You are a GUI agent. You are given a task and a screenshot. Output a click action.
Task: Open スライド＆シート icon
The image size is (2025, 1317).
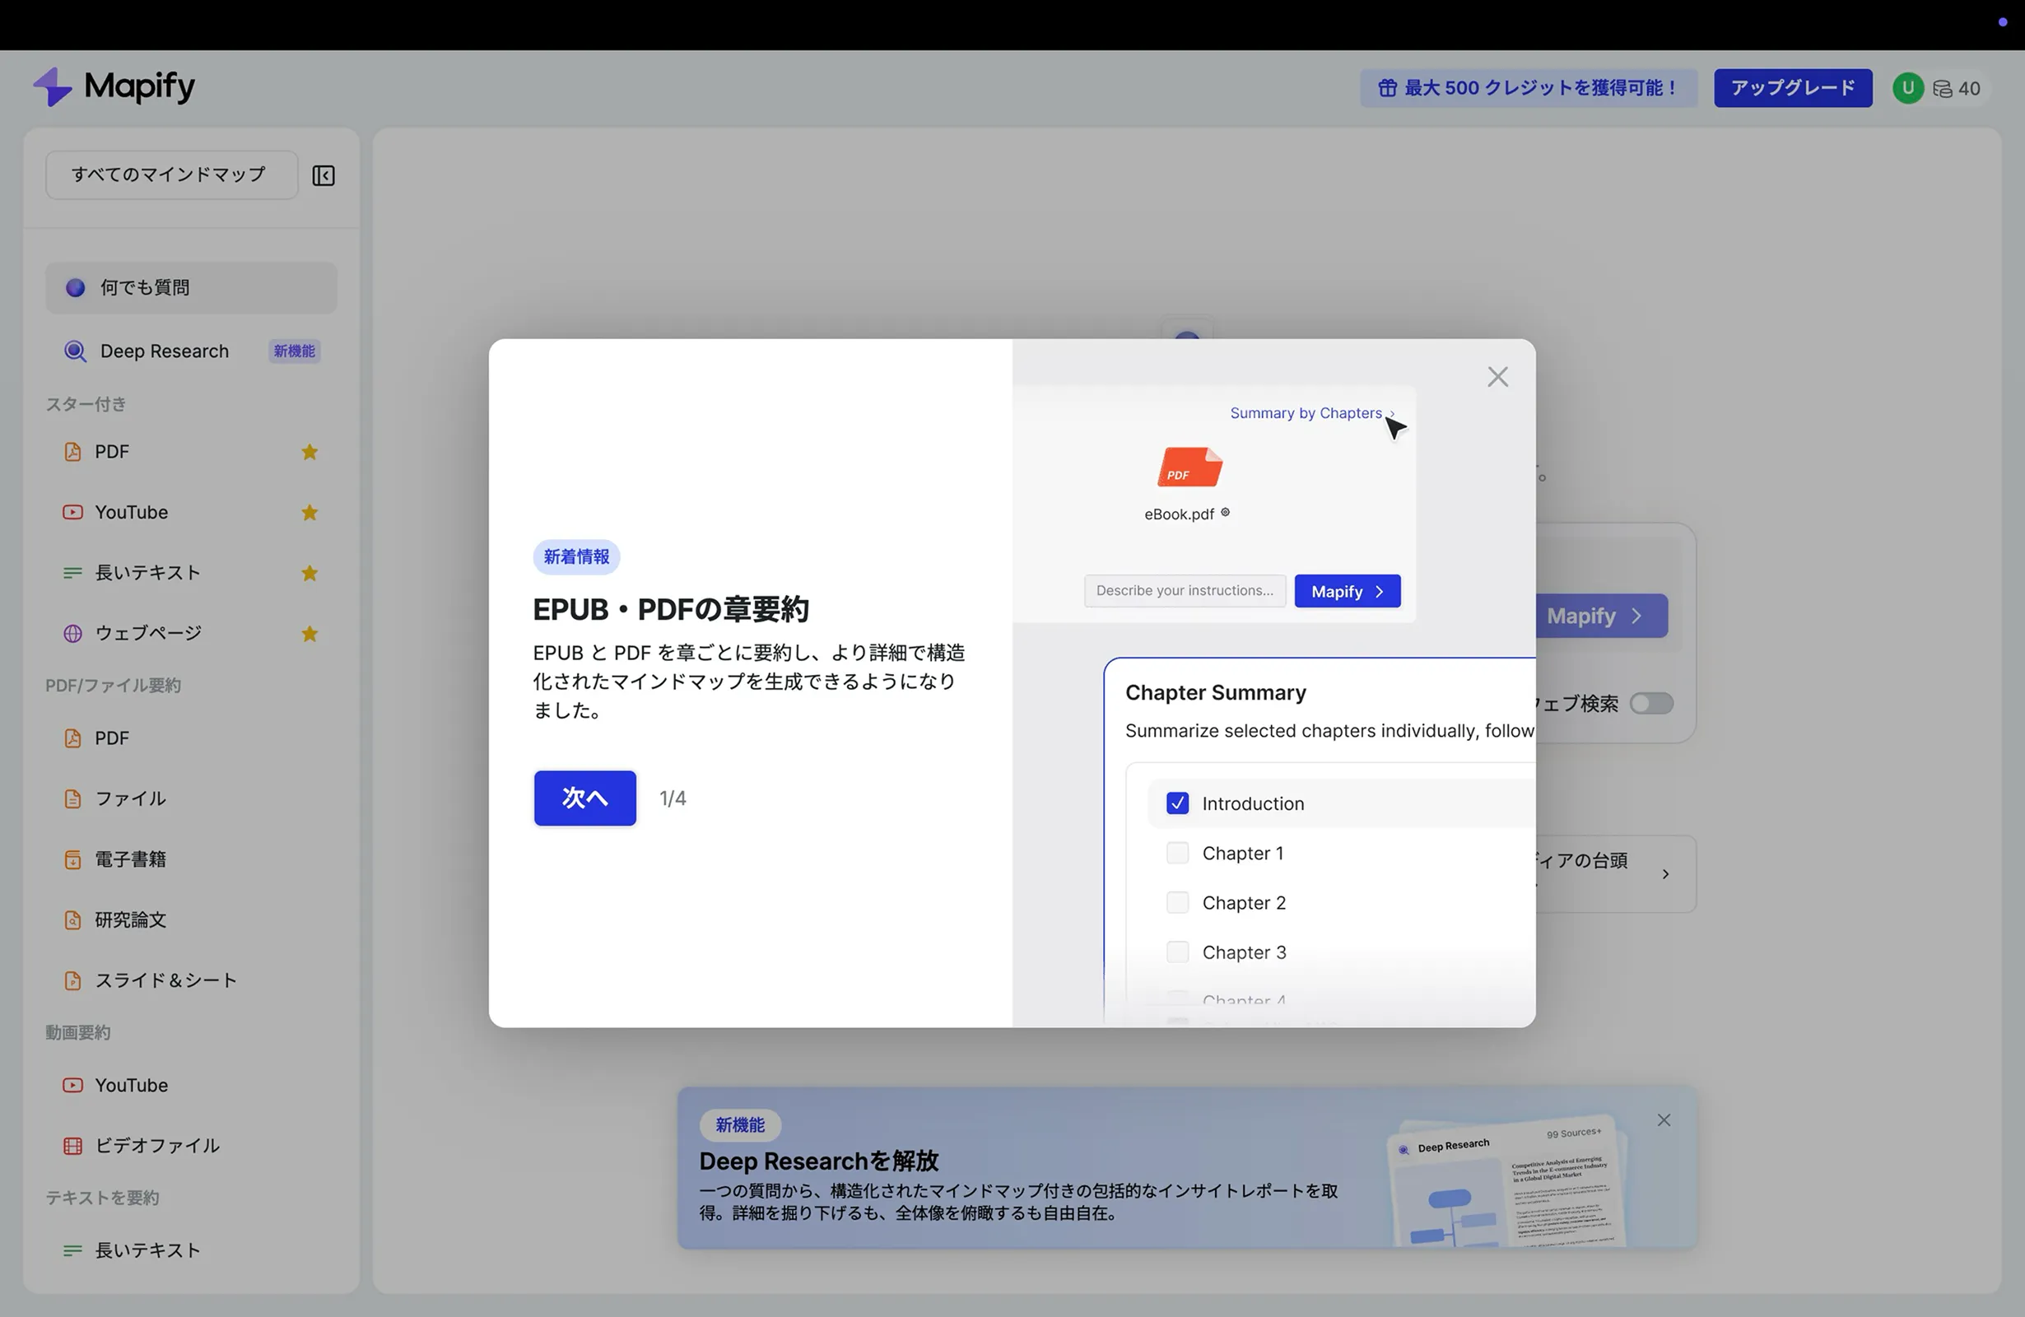pos(73,980)
